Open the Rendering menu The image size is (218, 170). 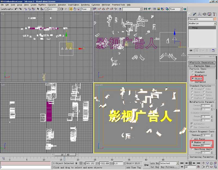coord(85,5)
